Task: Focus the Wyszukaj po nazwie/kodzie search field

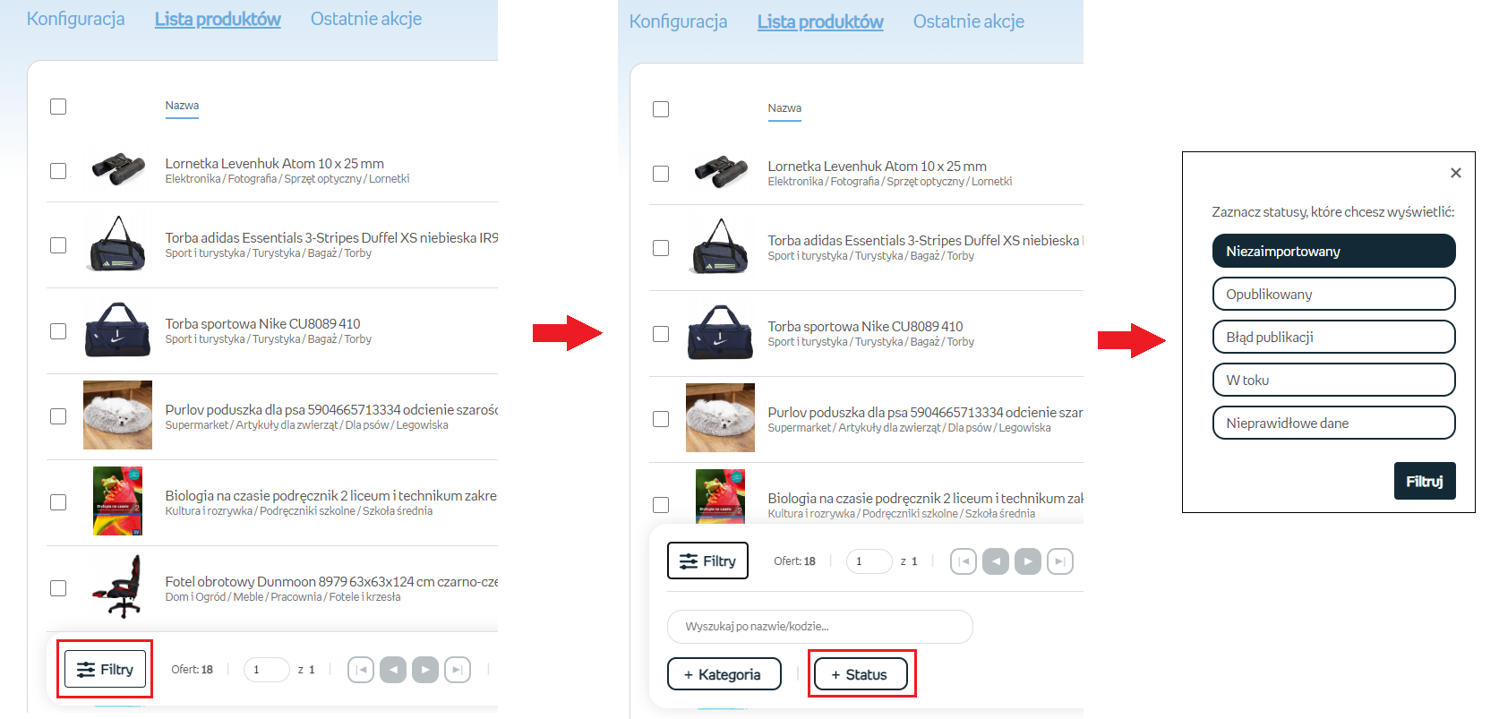Action: (x=819, y=627)
